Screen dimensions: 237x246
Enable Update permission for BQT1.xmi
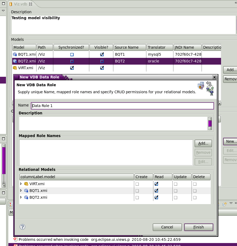pos(176,191)
